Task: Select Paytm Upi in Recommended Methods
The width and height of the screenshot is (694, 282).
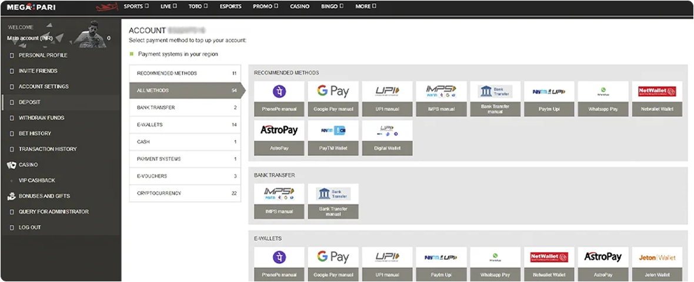Action: pyautogui.click(x=549, y=99)
